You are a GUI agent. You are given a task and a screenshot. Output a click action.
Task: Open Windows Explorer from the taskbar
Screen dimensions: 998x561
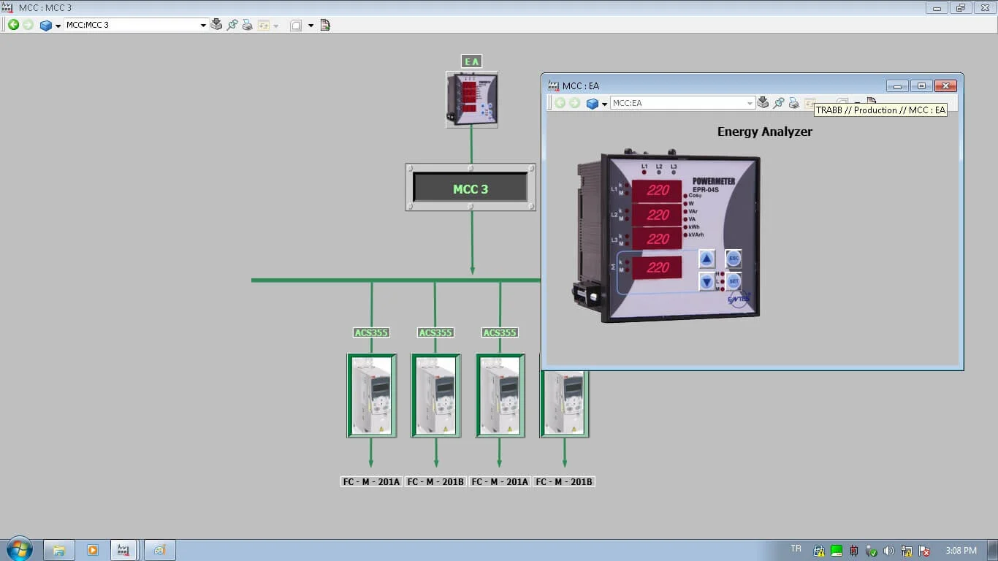(x=59, y=550)
